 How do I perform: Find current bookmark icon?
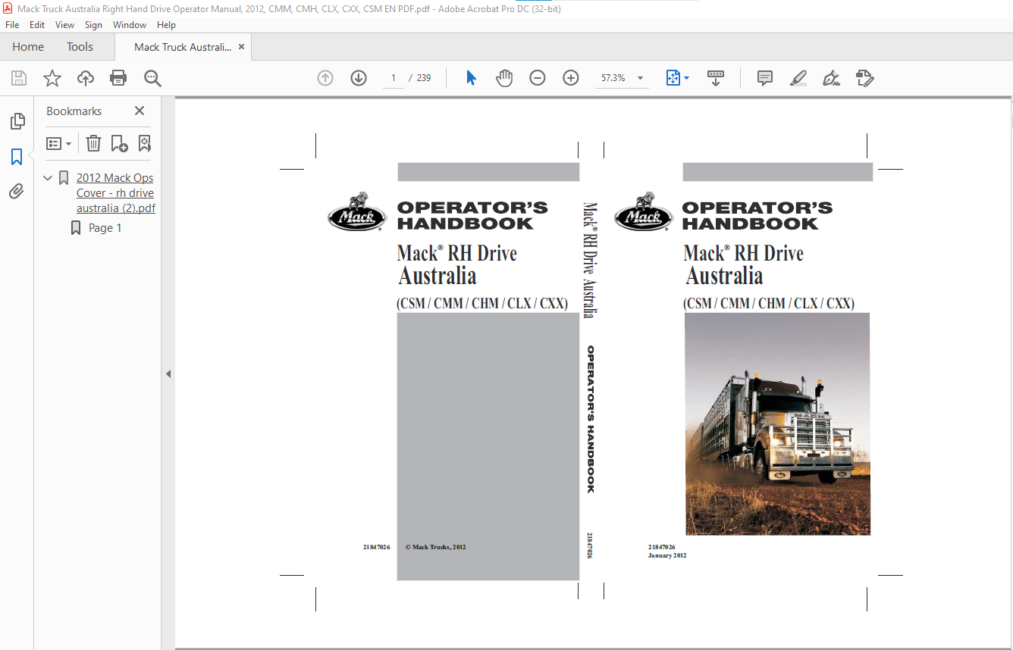point(144,143)
